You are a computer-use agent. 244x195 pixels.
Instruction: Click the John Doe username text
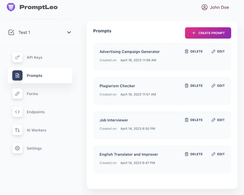(219, 7)
